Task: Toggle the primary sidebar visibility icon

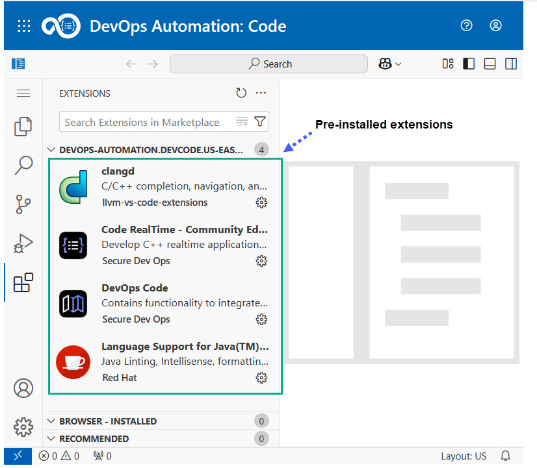Action: tap(469, 64)
